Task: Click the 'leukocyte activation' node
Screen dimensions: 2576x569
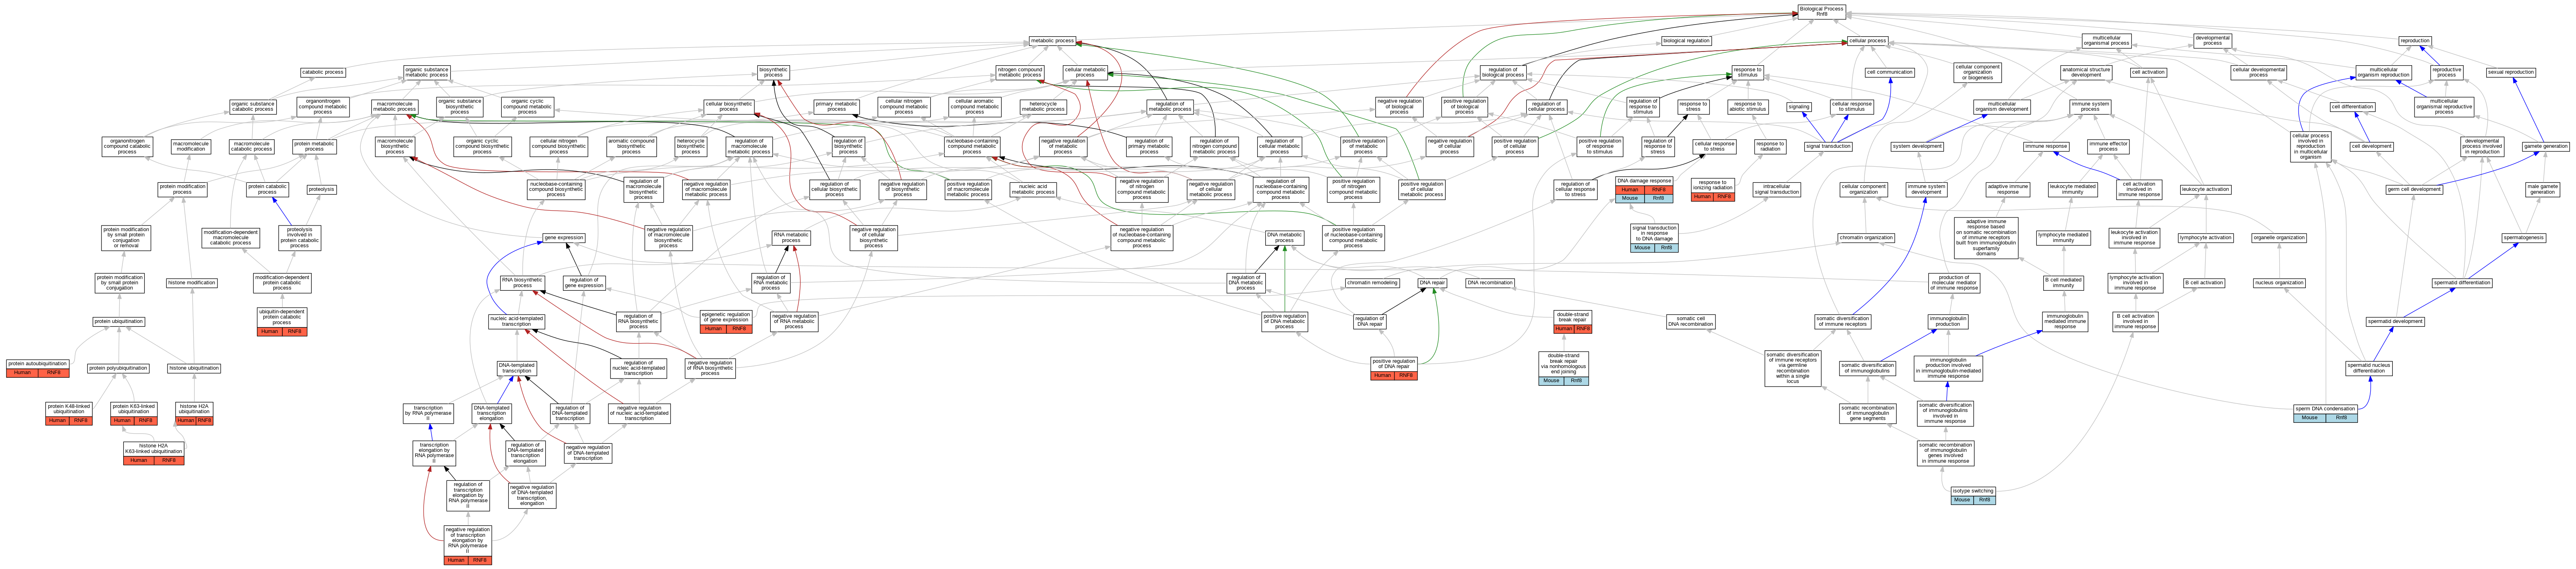Action: click(2205, 189)
